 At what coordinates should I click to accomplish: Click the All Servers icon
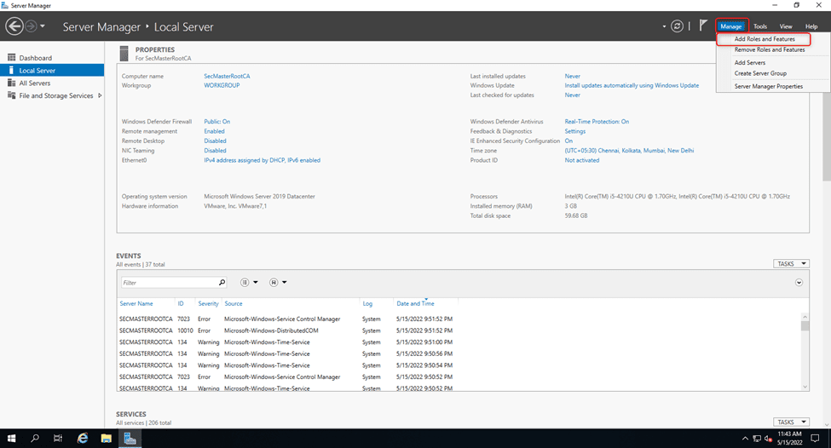(11, 83)
